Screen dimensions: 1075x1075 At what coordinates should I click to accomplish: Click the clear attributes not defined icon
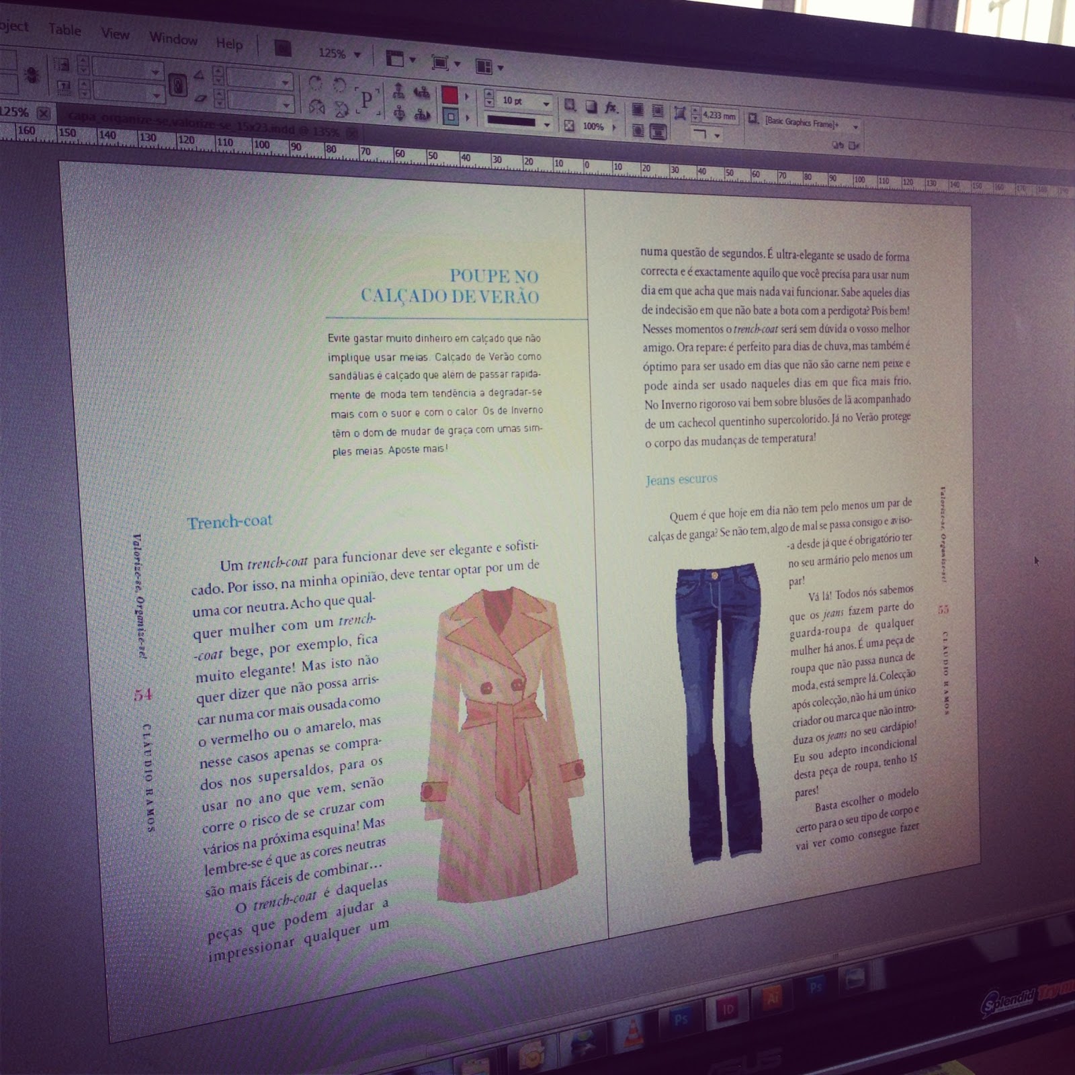click(854, 146)
